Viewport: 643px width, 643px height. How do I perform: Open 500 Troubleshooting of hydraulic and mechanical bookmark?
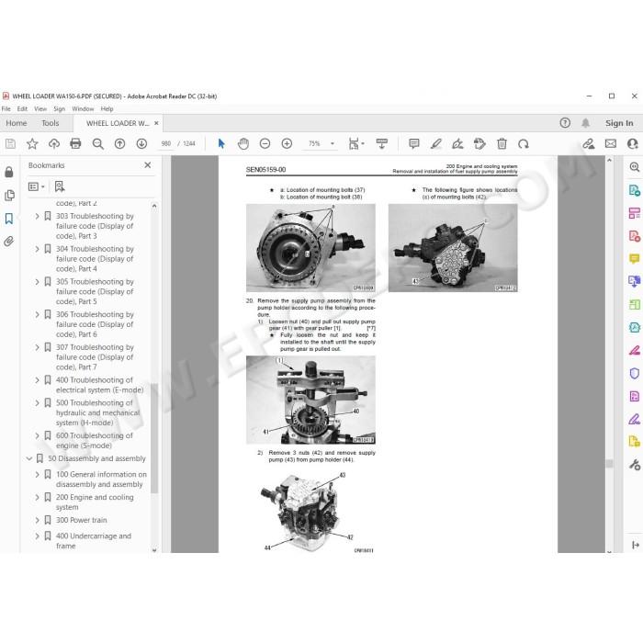(x=97, y=412)
